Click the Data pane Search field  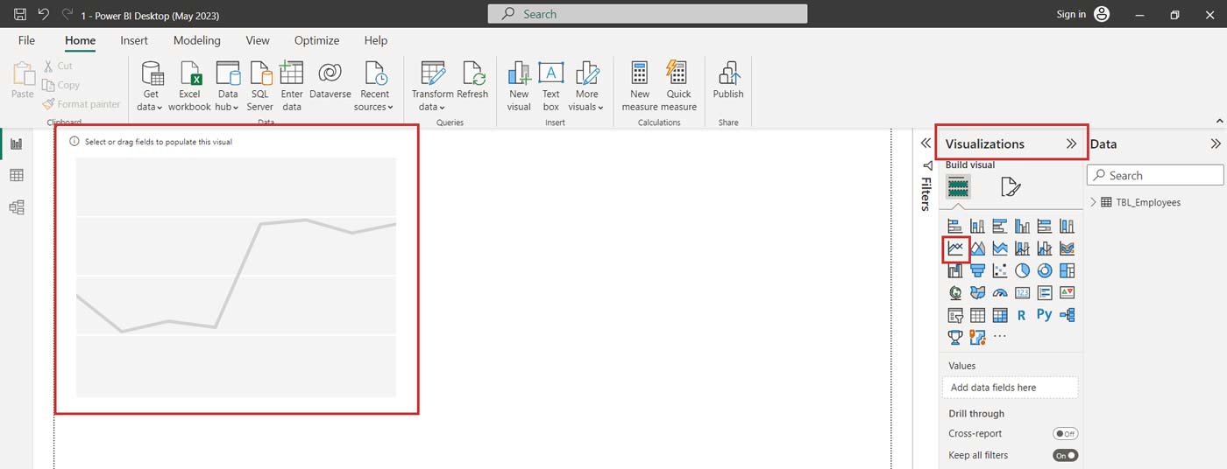(1155, 175)
